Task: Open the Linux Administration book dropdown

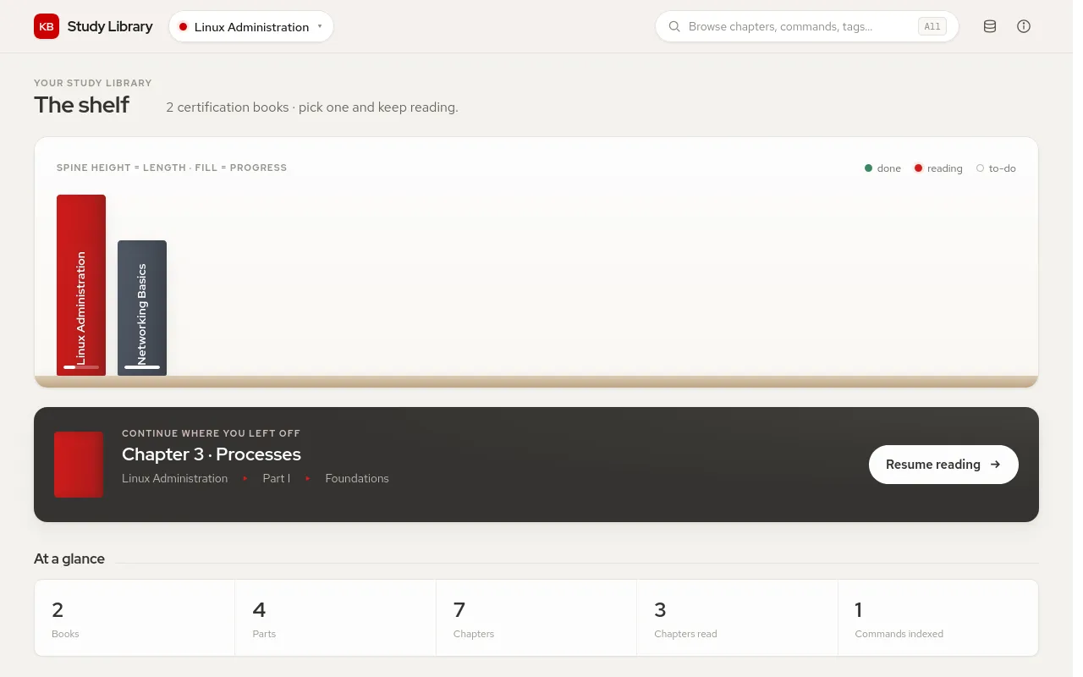Action: pyautogui.click(x=251, y=26)
